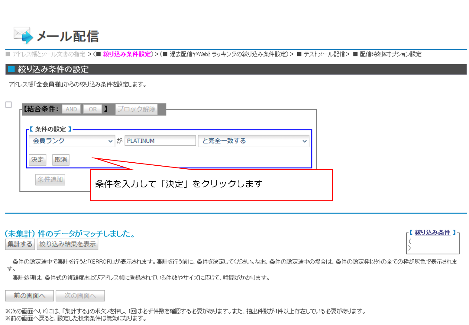The width and height of the screenshot is (469, 325).
Task: Go back with 前の画面へ button
Action: [29, 296]
